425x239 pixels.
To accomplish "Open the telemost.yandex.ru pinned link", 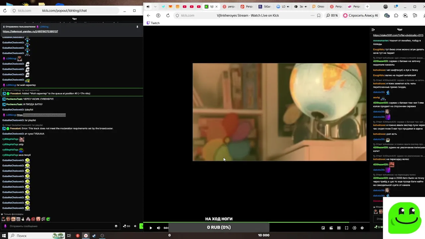I will coord(30,31).
